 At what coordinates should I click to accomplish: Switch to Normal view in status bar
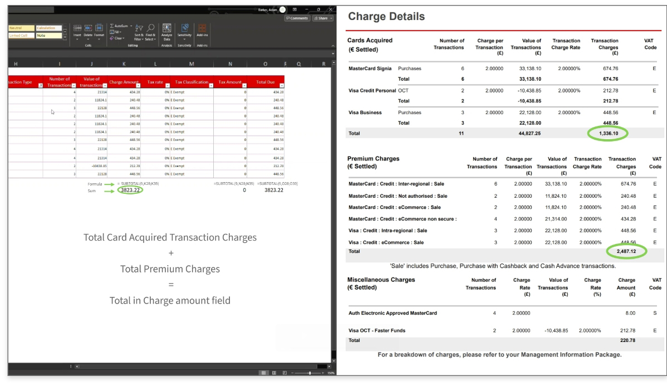click(263, 373)
